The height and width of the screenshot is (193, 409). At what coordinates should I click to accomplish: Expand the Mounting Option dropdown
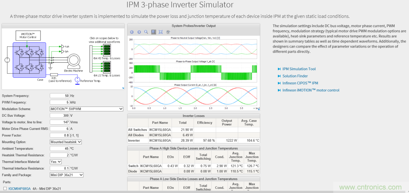66,142
